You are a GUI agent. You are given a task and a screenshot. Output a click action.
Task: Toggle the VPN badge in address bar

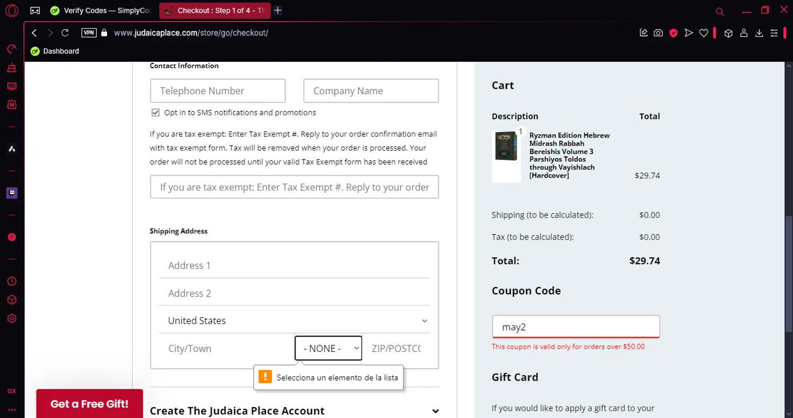pyautogui.click(x=89, y=33)
